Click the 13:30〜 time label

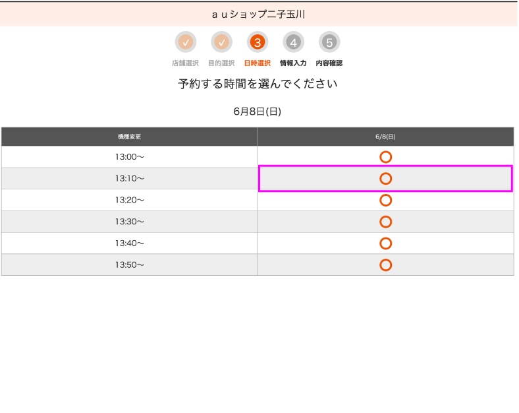pos(129,222)
